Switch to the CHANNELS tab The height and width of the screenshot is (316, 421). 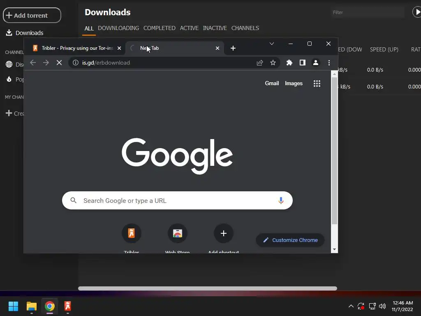[245, 28]
